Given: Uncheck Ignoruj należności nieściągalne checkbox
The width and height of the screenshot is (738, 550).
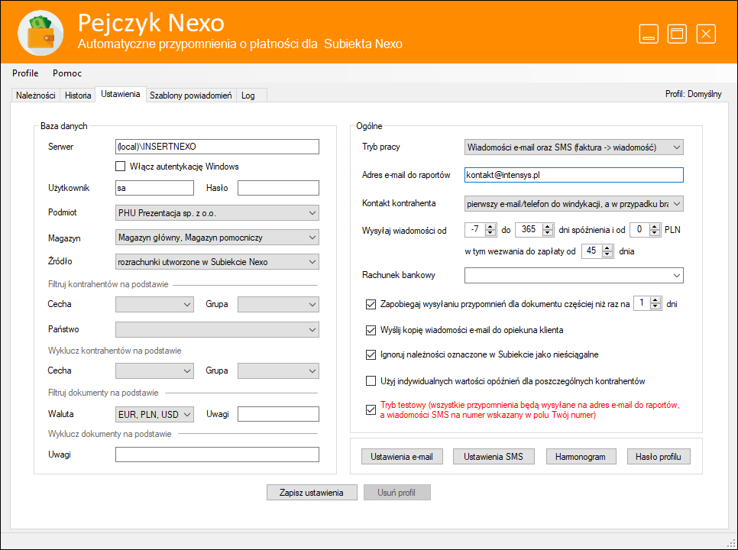Looking at the screenshot, I should 371,354.
